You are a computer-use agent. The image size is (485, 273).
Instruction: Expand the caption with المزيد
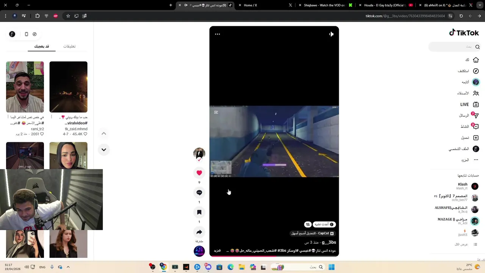217,251
